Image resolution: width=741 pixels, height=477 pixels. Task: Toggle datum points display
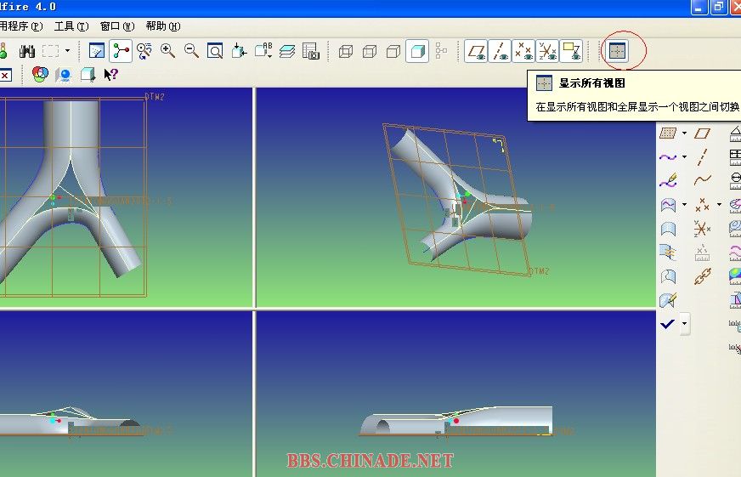click(x=524, y=51)
